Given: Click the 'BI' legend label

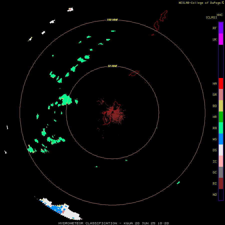Looking at the screenshot, I should [214, 183].
